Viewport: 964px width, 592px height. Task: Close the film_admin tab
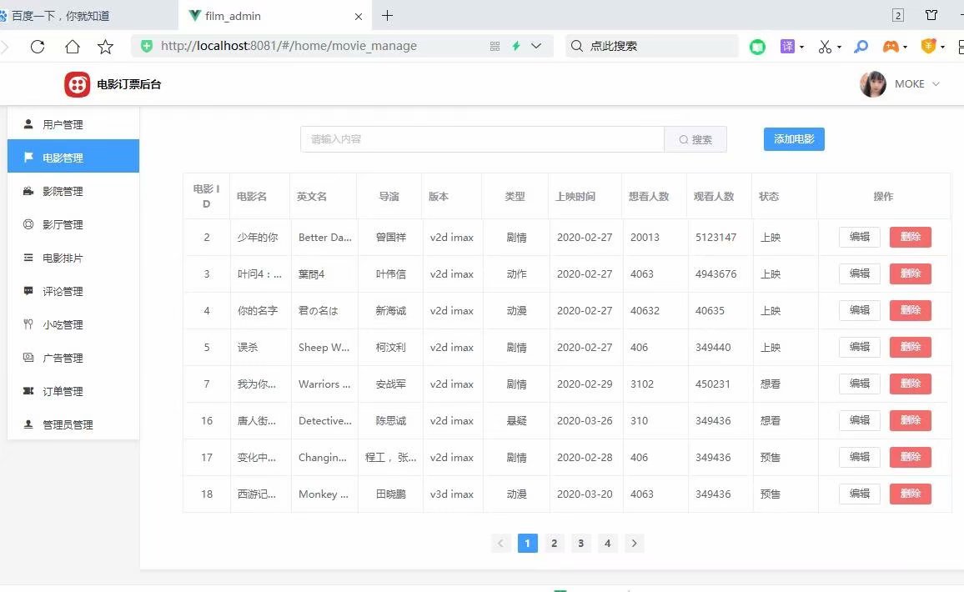[359, 17]
